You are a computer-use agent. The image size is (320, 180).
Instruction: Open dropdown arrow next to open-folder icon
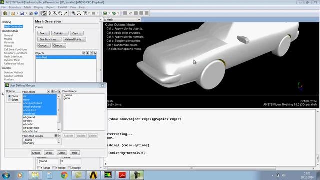(x=17, y=13)
